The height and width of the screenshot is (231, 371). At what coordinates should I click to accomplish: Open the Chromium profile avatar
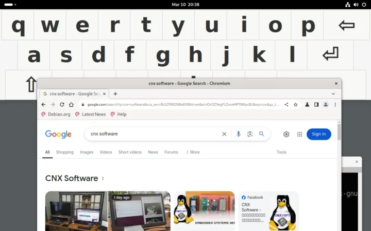pyautogui.click(x=326, y=104)
